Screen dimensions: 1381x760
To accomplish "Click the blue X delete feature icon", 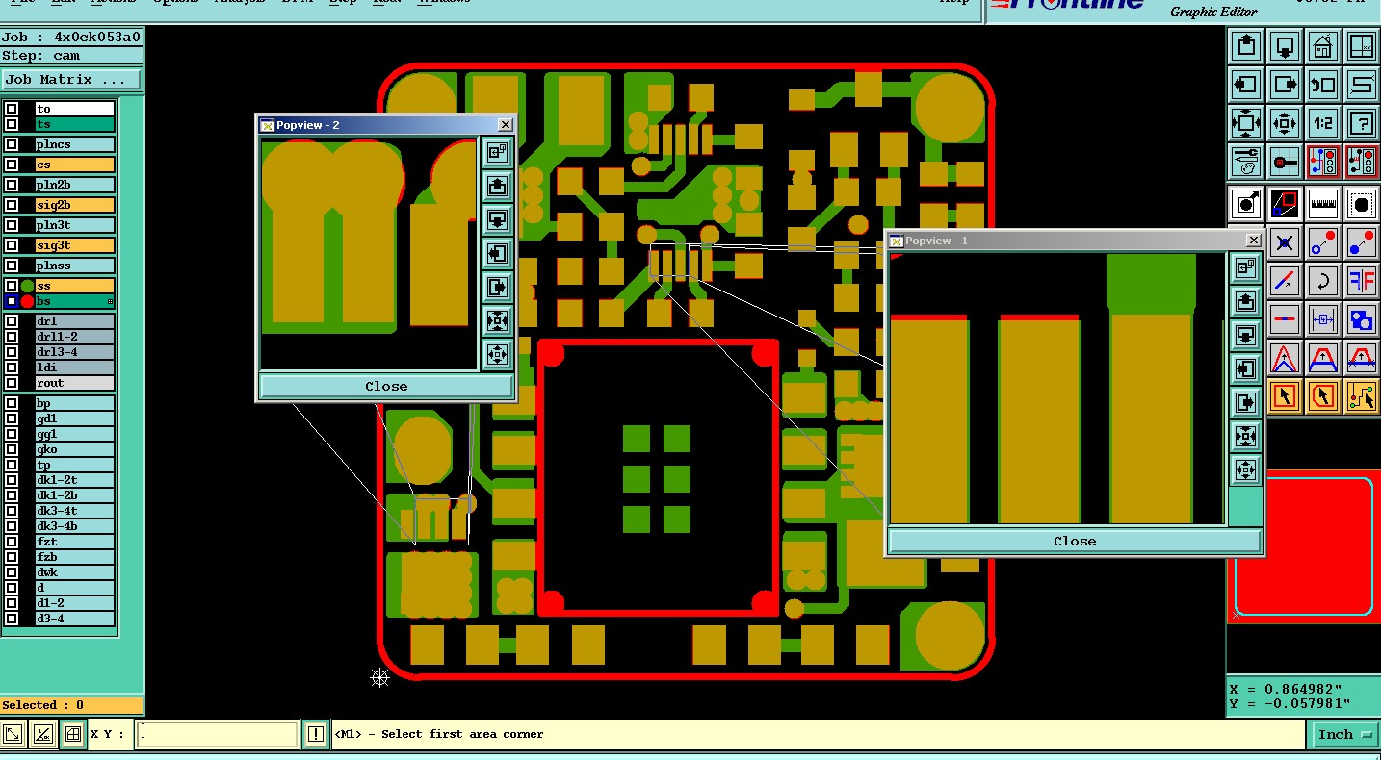I will point(1285,242).
